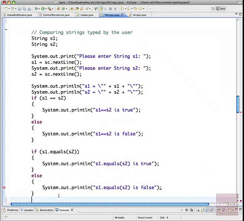Toggle Show Whitespace Characters paragraph button
The height and width of the screenshot is (221, 244).
tap(115, 9)
